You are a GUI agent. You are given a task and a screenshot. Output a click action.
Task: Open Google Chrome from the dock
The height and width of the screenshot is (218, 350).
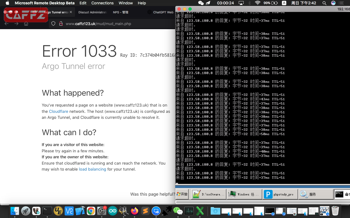pos(91,211)
